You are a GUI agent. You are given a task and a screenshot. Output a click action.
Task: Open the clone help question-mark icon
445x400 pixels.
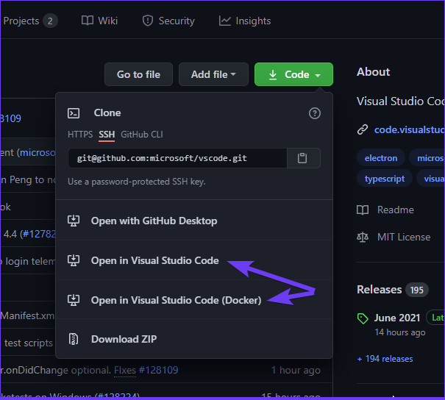tap(315, 113)
